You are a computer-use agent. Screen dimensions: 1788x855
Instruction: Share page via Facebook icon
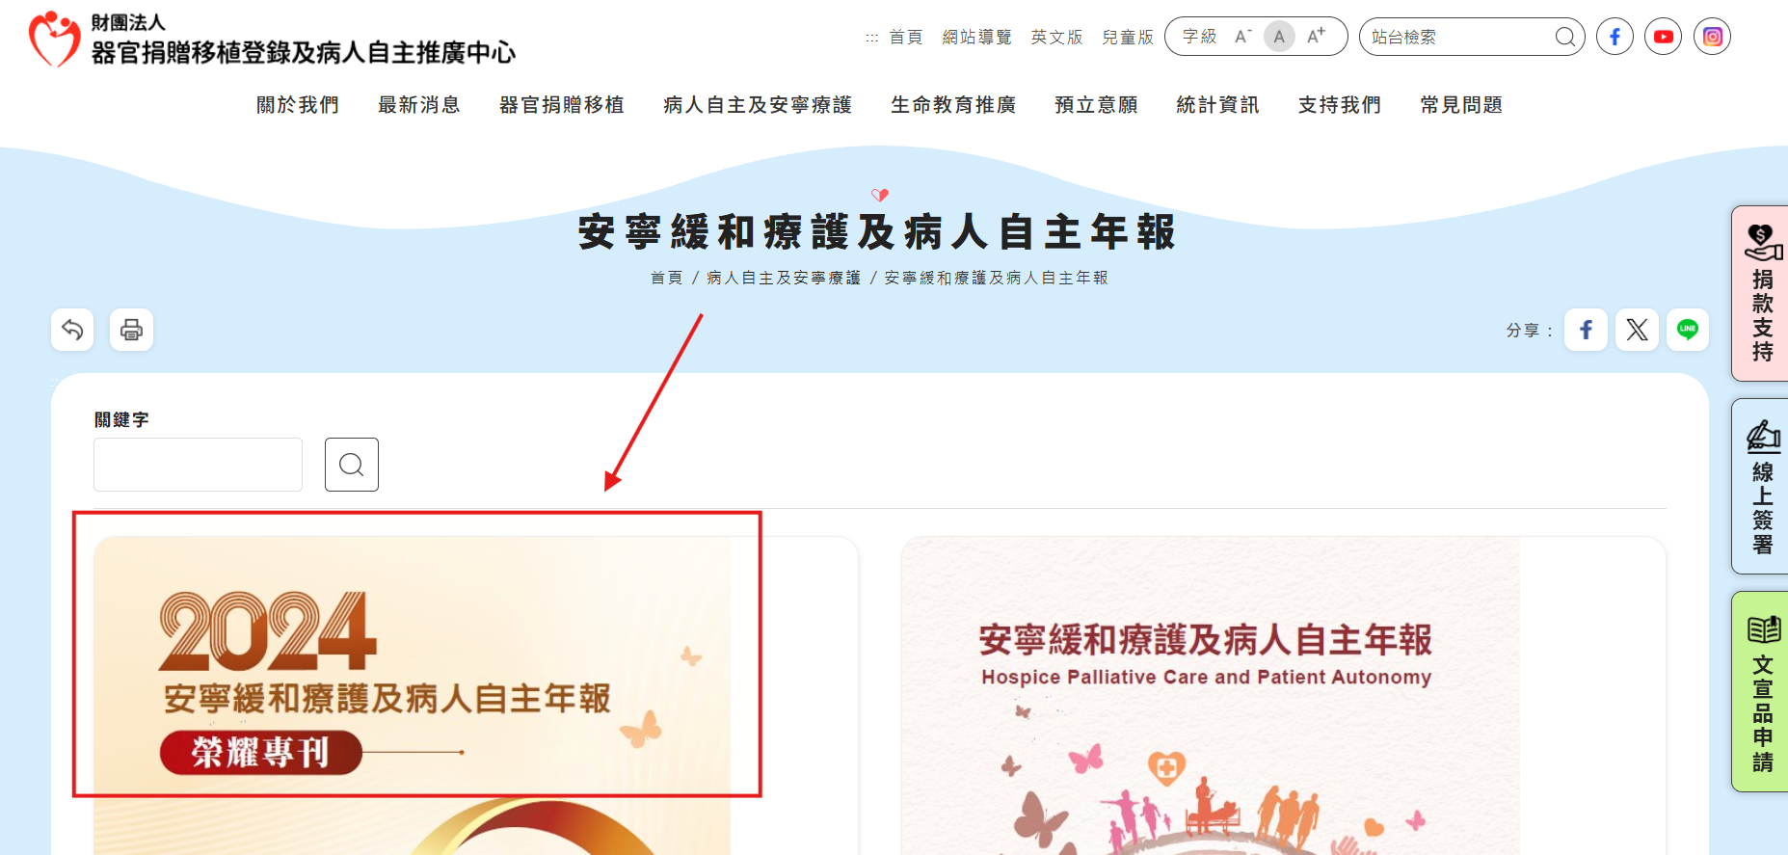[1586, 330]
